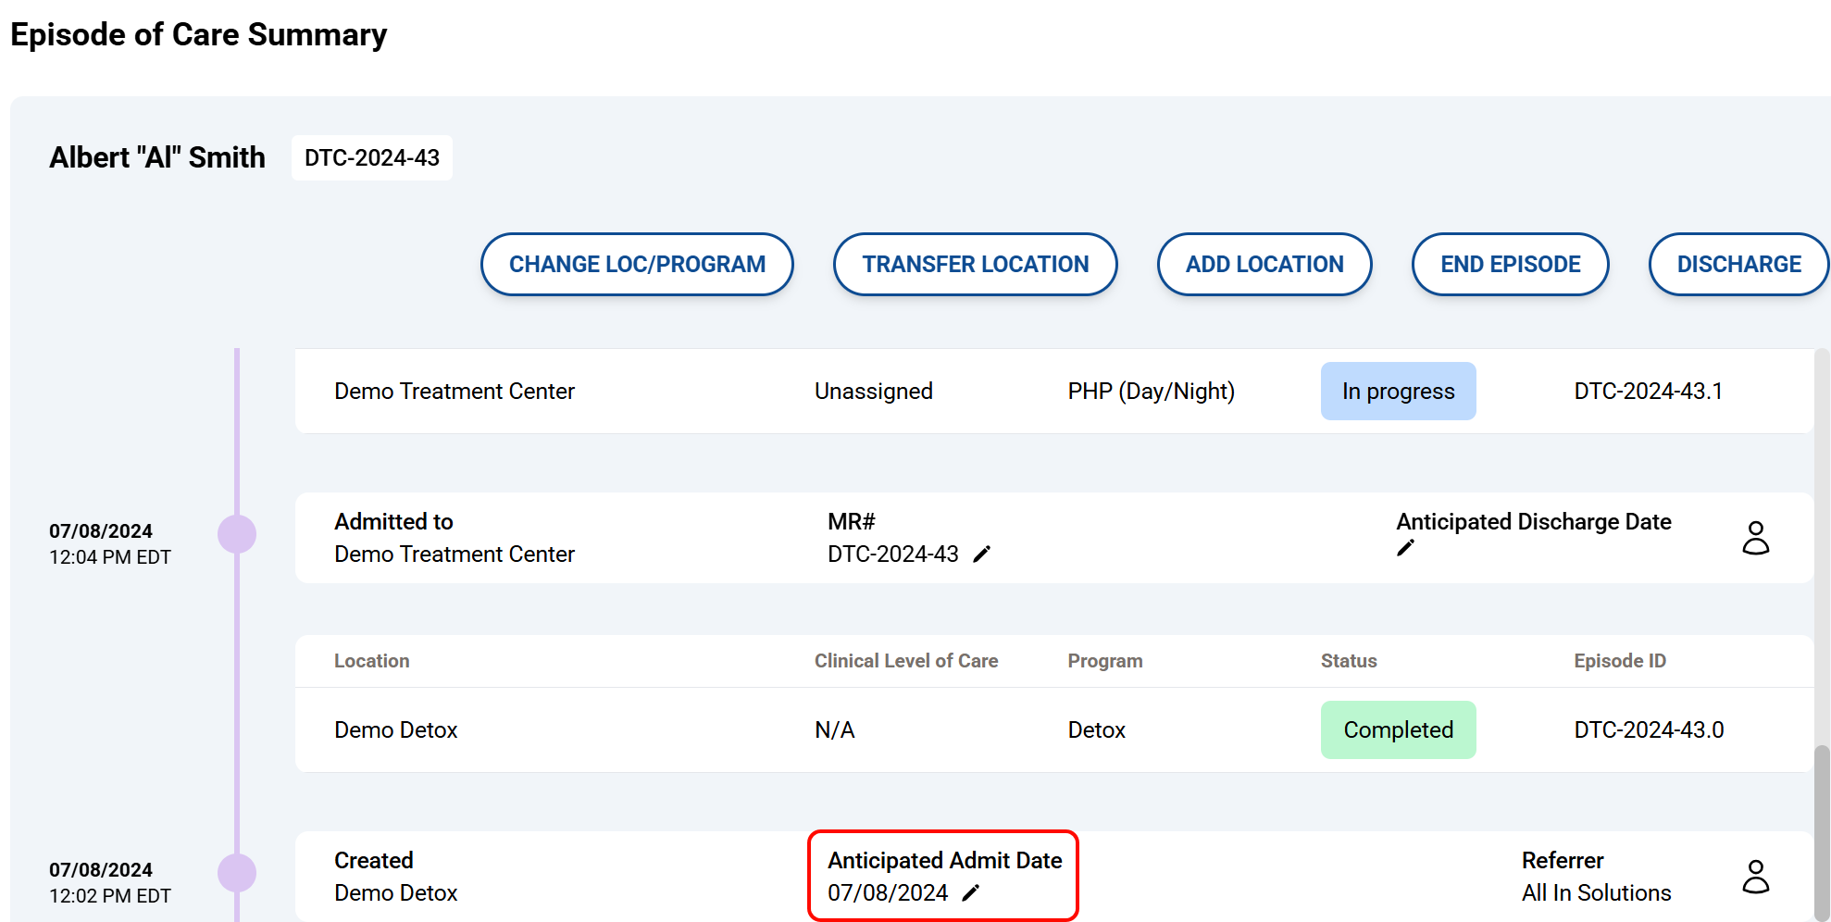Screen dimensions: 1831x922
Task: Edit the Anticipated Admit Date pencil icon
Action: [x=971, y=892]
